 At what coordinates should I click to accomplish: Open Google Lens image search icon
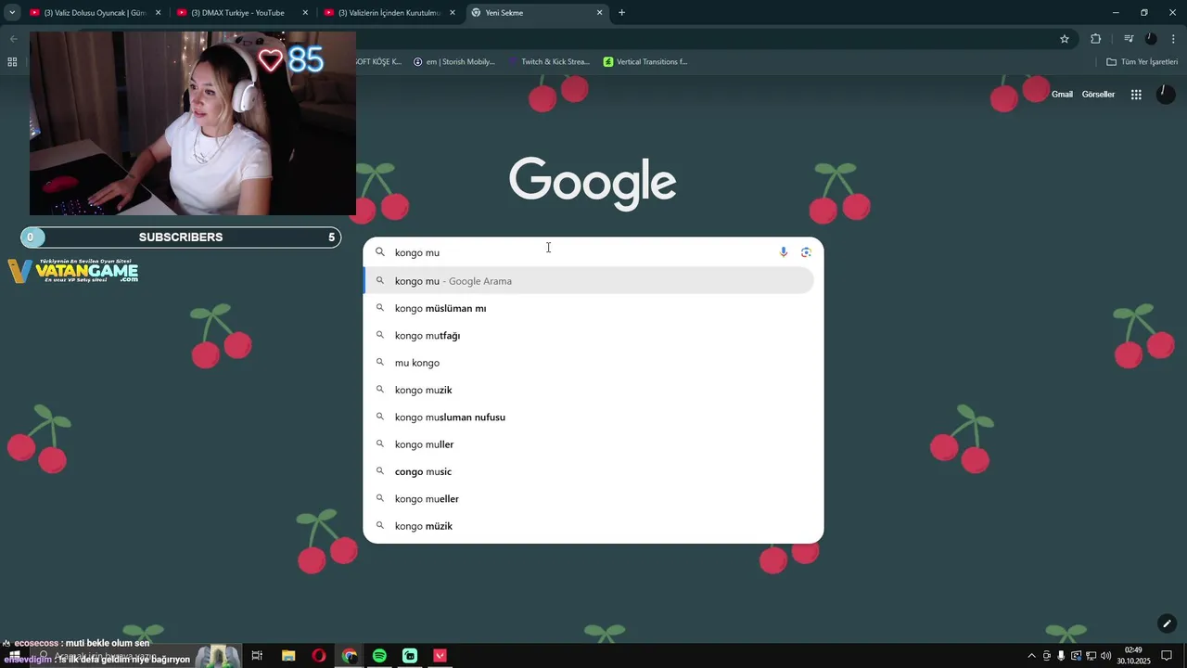(806, 252)
